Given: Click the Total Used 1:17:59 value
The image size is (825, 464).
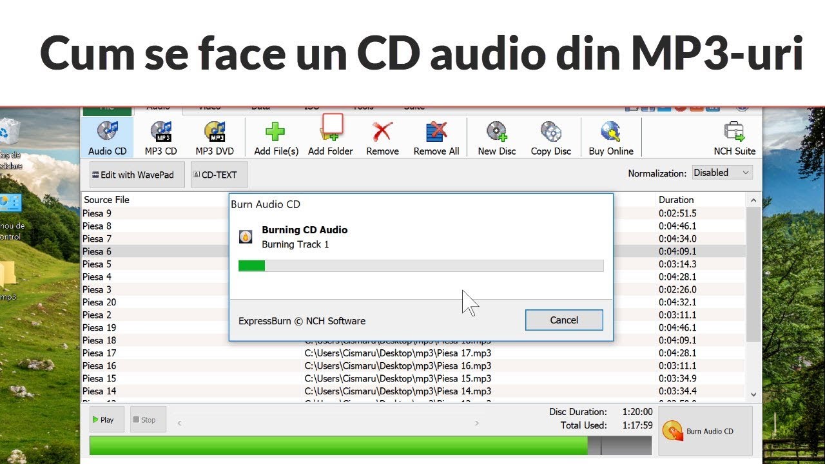Looking at the screenshot, I should pyautogui.click(x=637, y=425).
